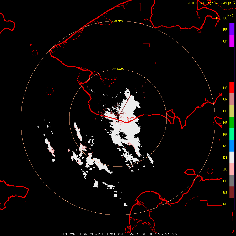Click the UK magenta legend swatch

232,41
